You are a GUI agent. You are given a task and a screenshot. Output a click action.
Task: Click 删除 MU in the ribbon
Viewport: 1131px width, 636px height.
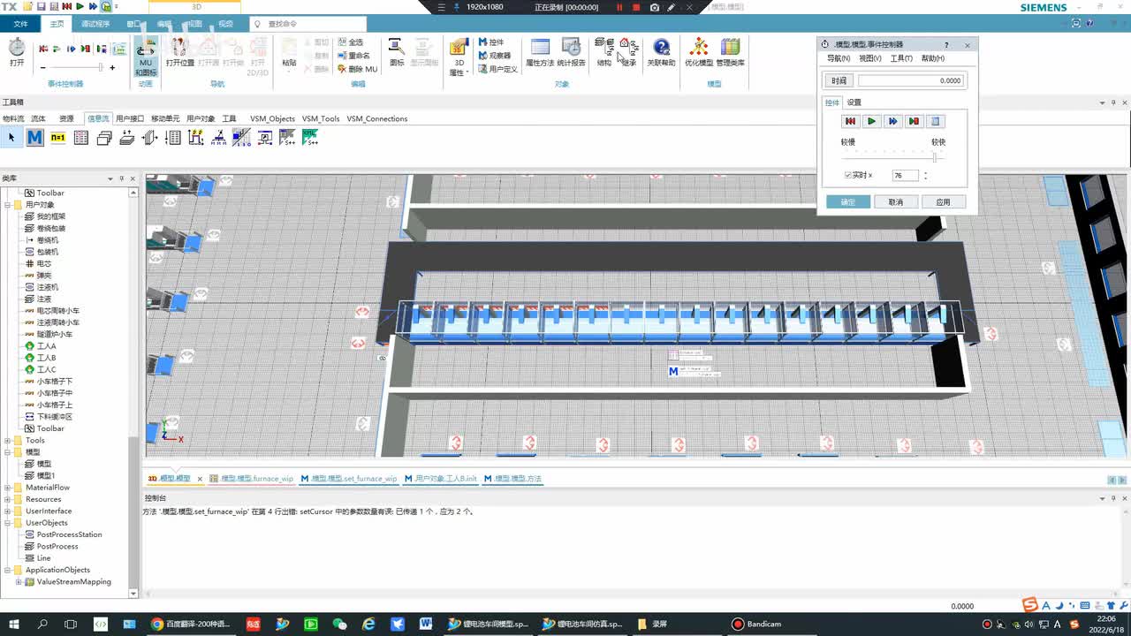[x=357, y=69]
